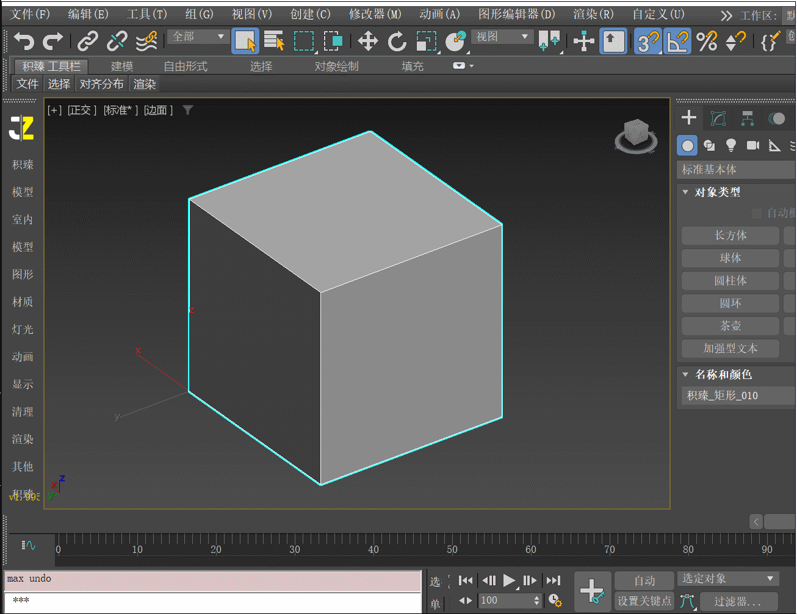Image resolution: width=797 pixels, height=614 pixels.
Task: Click the 对齐分布 button in 积臻 toolbar
Action: pyautogui.click(x=101, y=84)
